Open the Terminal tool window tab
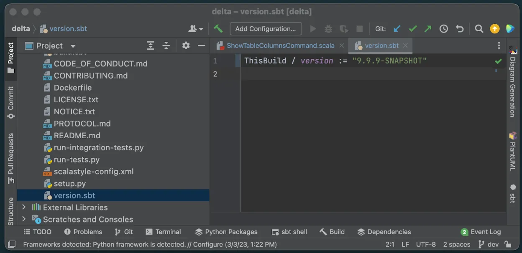The height and width of the screenshot is (253, 522). tap(163, 232)
